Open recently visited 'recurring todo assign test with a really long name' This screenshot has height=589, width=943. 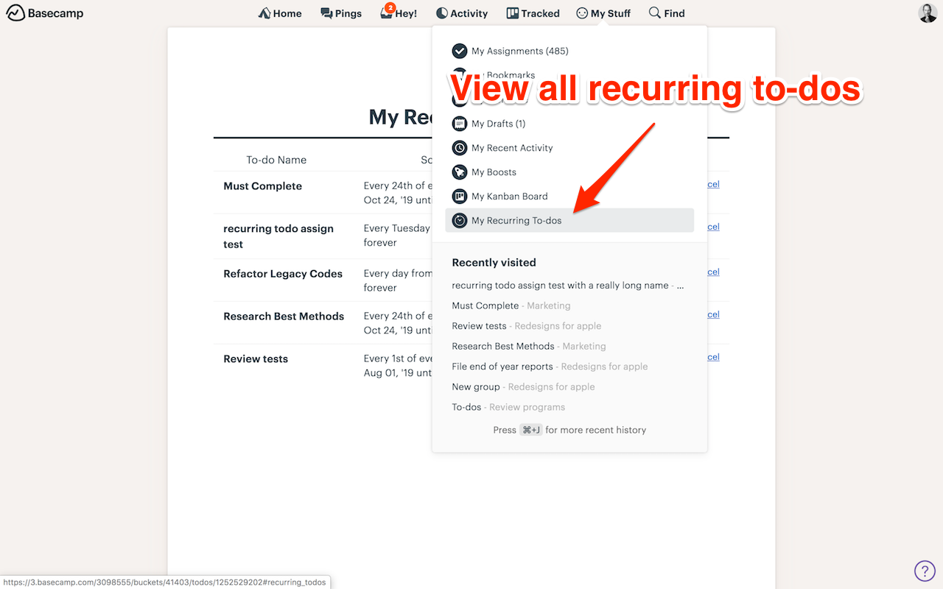[568, 286]
